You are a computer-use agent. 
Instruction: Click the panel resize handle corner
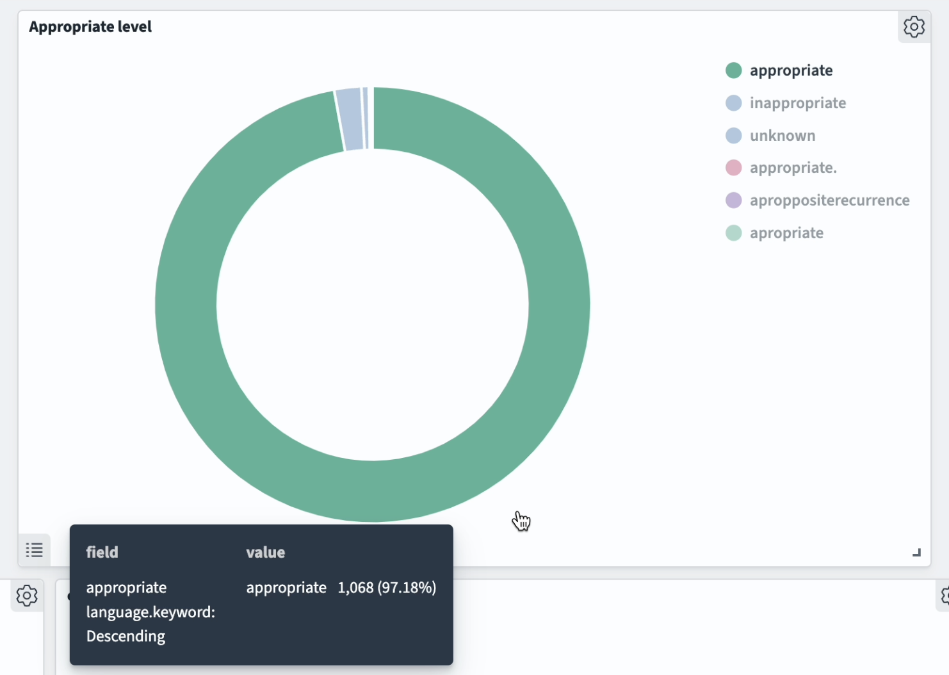coord(916,552)
